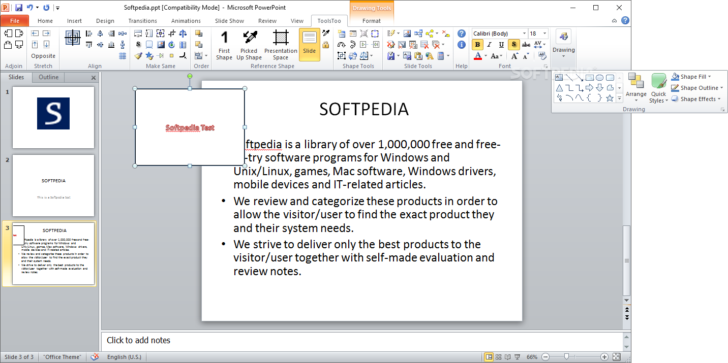Select the right arrow block shape
This screenshot has height=363, width=728.
click(590, 88)
